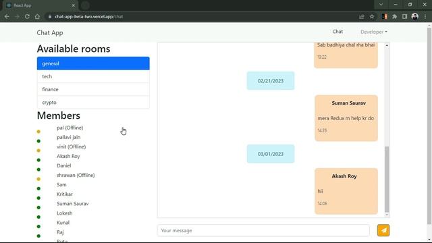
Task: Switch to the crypto room
Action: (93, 102)
